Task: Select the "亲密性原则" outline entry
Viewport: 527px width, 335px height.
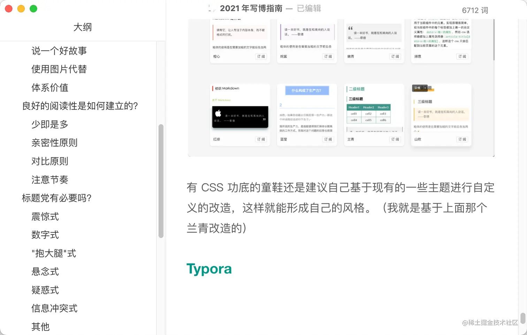Action: click(x=54, y=143)
